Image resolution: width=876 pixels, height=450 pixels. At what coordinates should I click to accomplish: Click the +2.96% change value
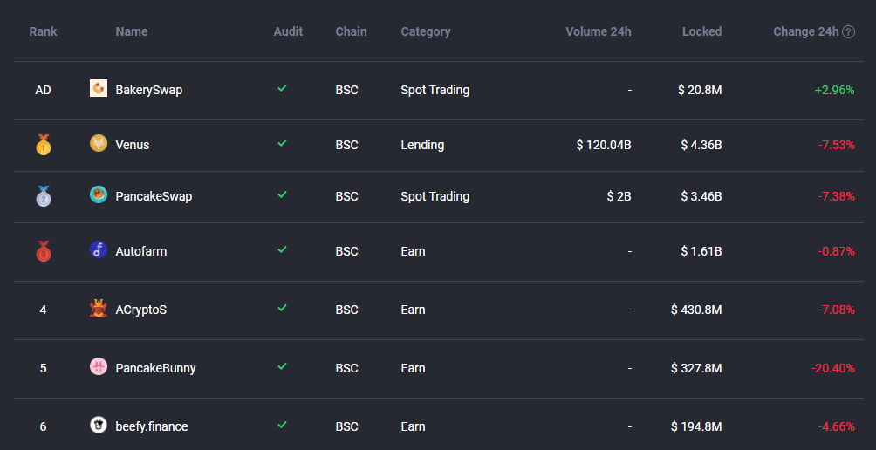click(x=835, y=90)
